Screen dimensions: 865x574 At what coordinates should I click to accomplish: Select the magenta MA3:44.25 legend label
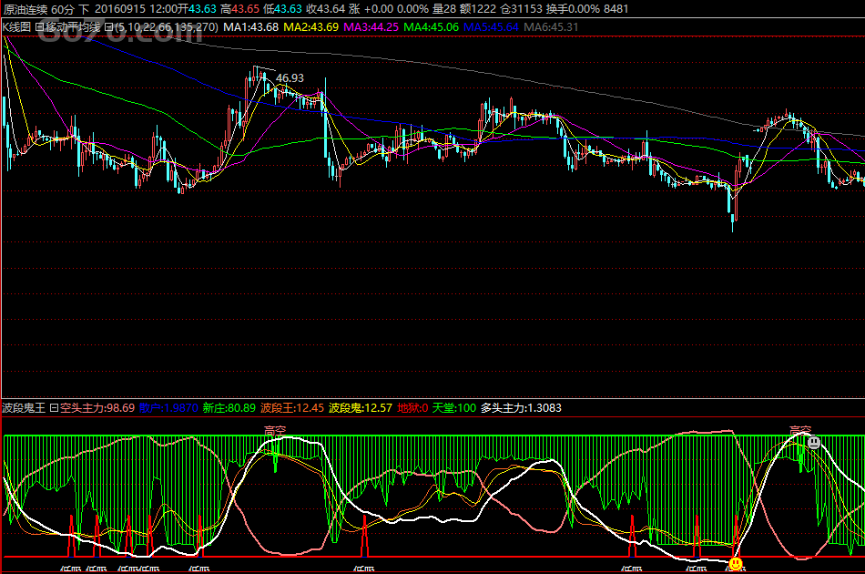coord(371,26)
